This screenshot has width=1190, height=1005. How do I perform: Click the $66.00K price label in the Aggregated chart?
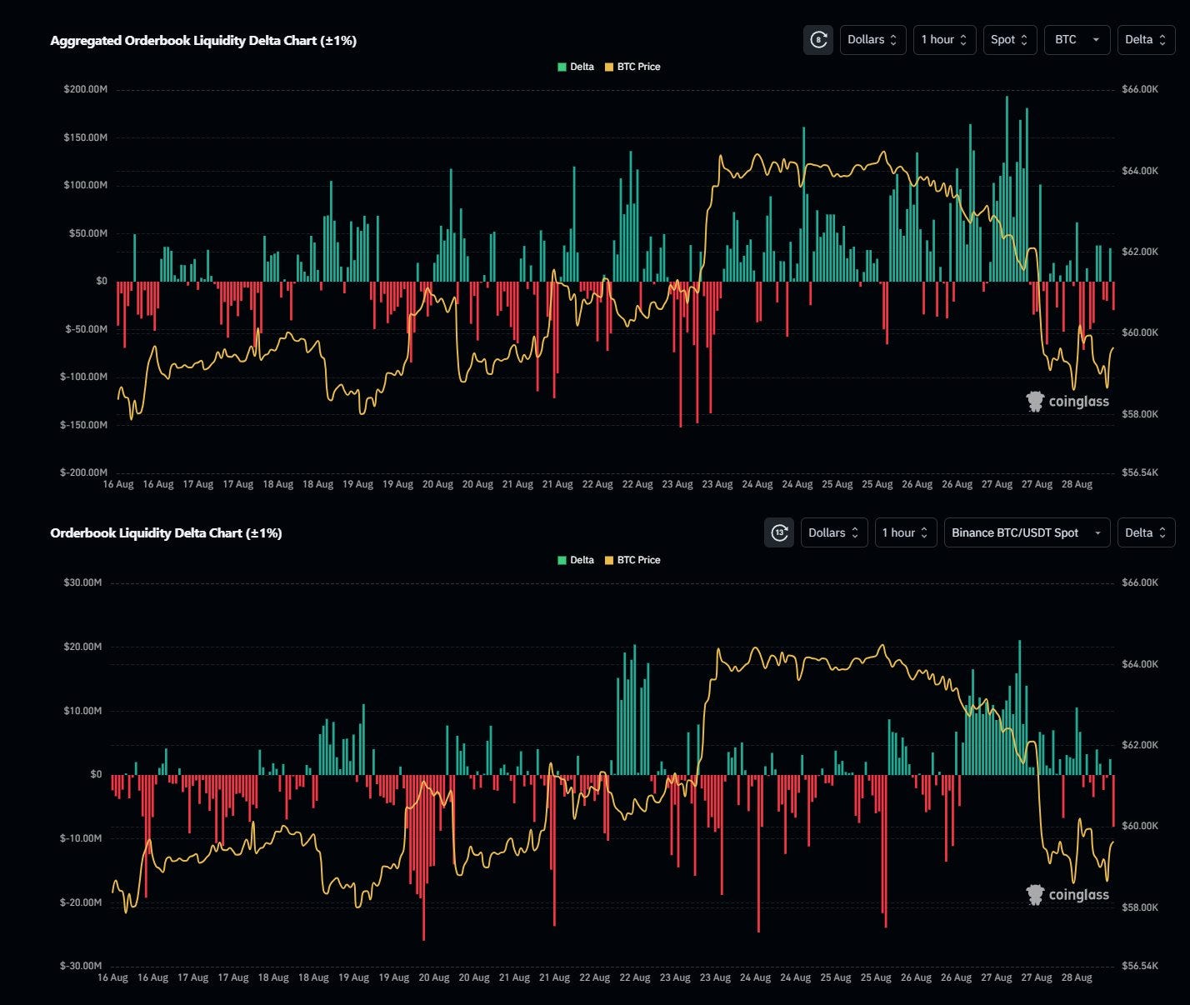[x=1140, y=89]
